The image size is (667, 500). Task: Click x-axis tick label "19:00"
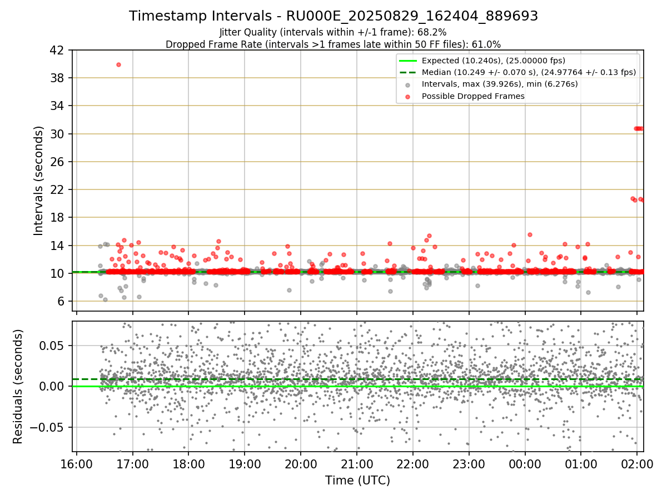click(x=245, y=463)
